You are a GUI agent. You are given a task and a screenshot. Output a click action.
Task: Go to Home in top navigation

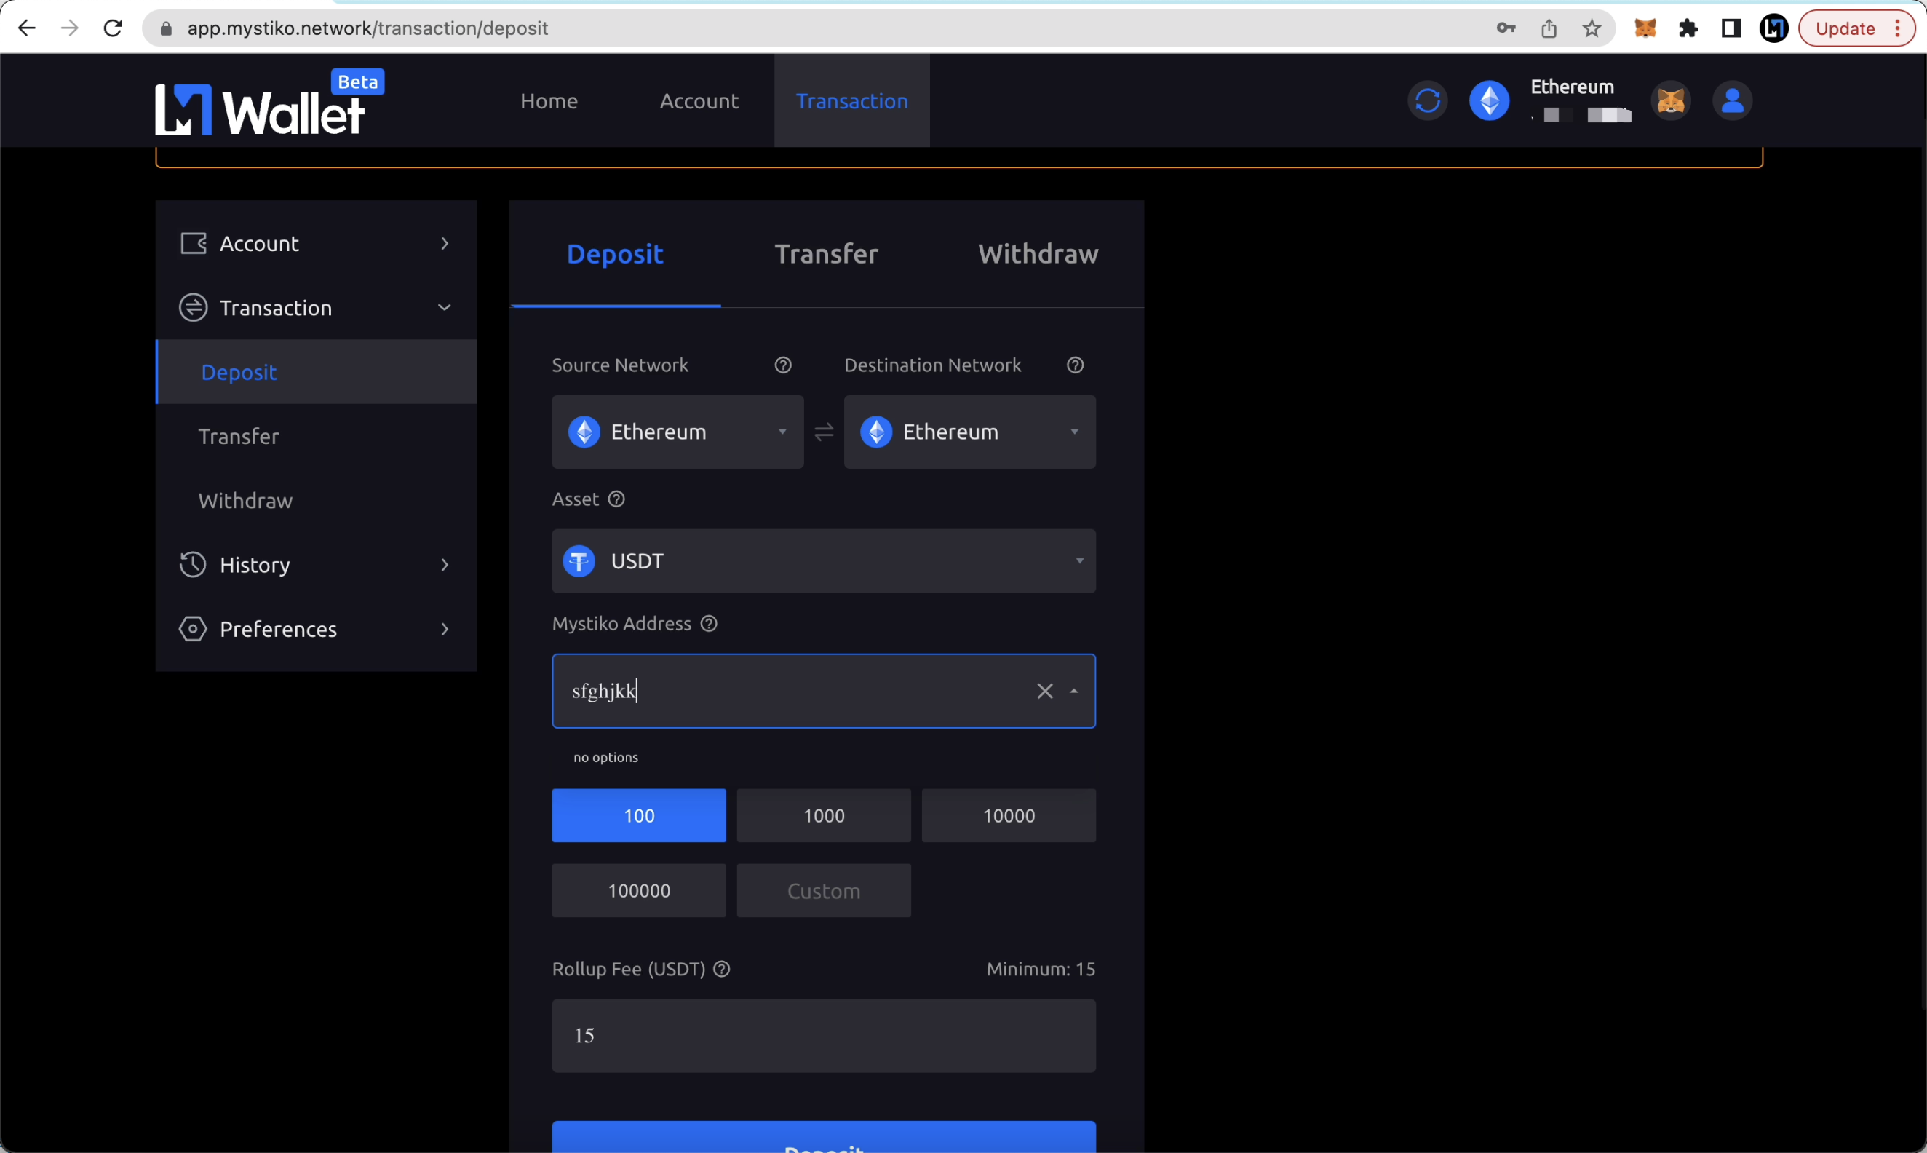tap(549, 101)
